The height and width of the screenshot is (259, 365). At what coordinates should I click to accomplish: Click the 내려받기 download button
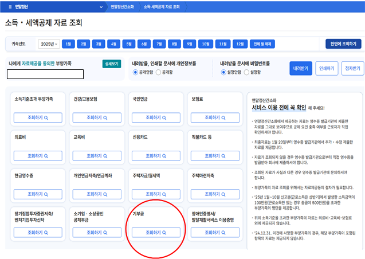(301, 68)
